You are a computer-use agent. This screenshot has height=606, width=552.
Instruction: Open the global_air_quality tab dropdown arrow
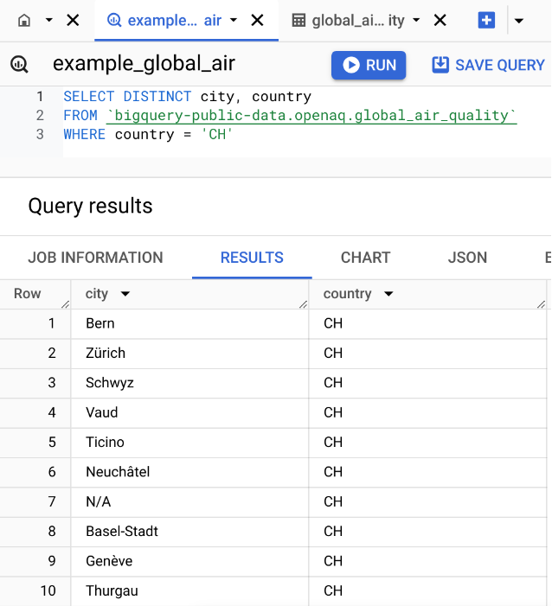(x=416, y=20)
